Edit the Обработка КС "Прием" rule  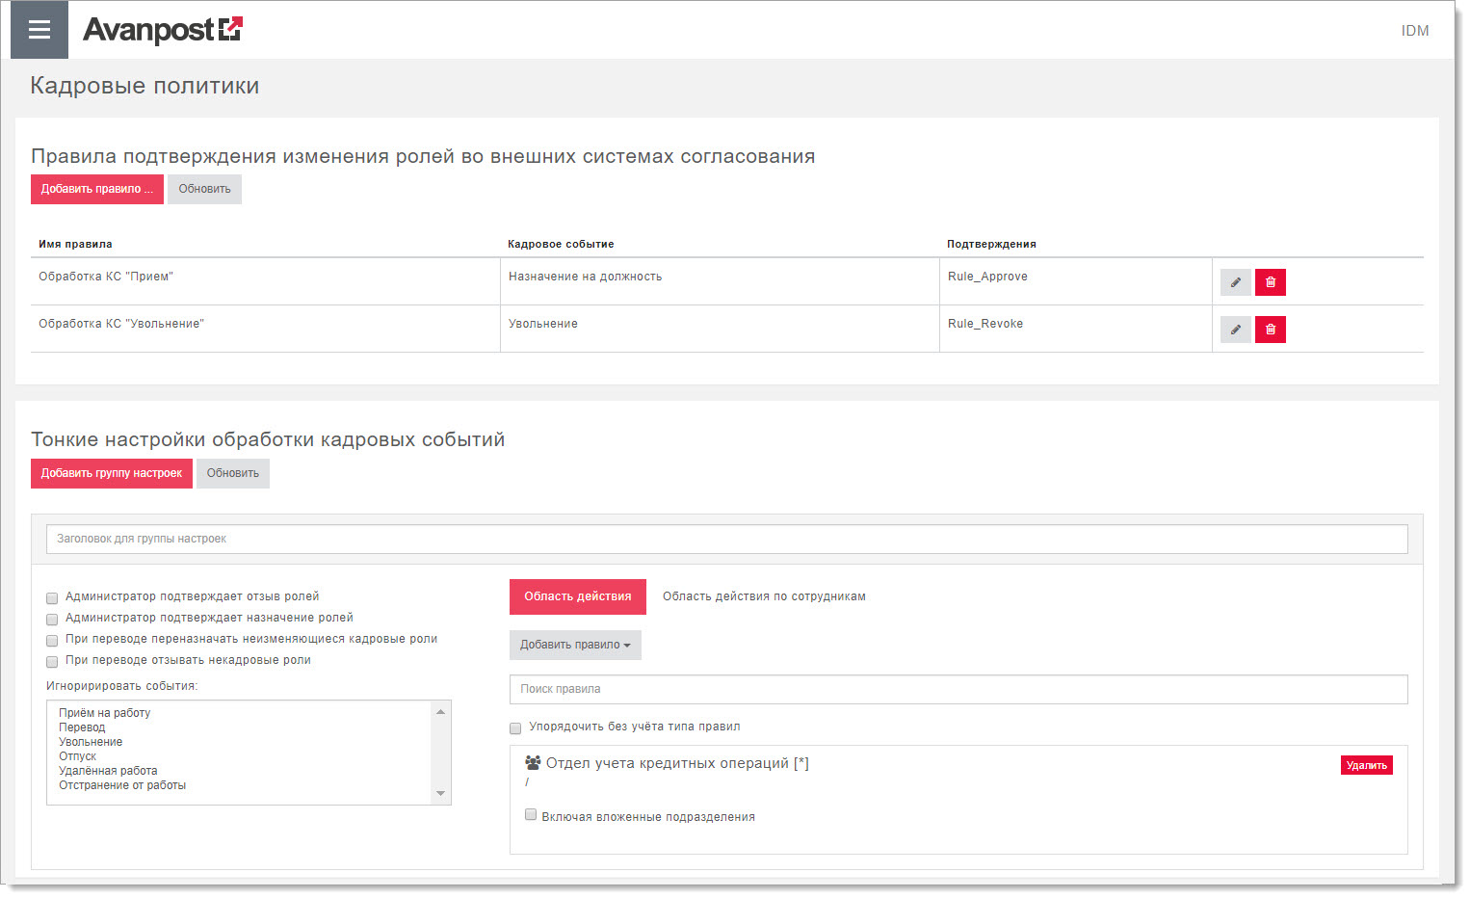[x=1235, y=282]
